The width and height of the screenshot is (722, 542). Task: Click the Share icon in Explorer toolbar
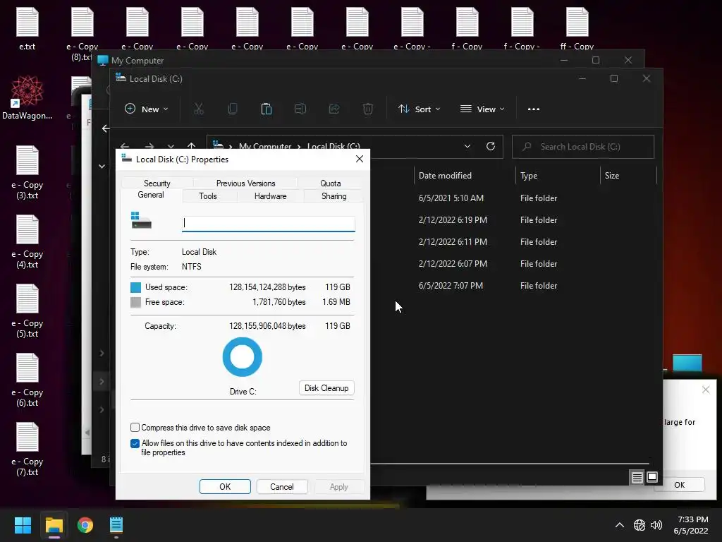coord(334,109)
